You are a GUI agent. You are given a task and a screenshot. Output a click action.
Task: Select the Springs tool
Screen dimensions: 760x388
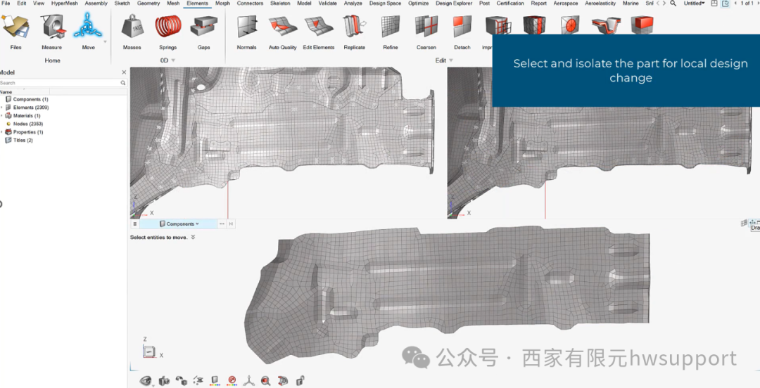(x=167, y=30)
